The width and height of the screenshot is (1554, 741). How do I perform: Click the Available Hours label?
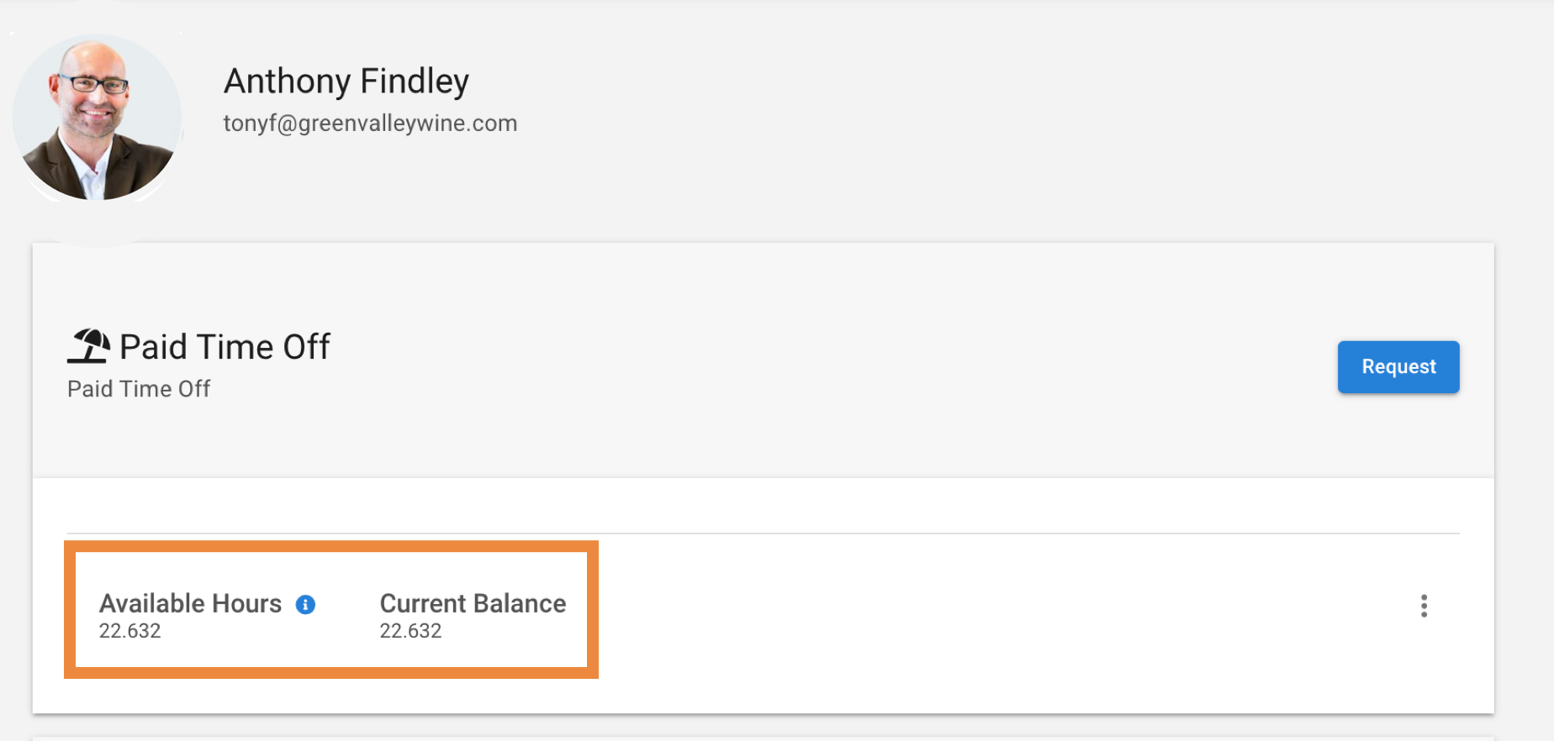coord(190,603)
